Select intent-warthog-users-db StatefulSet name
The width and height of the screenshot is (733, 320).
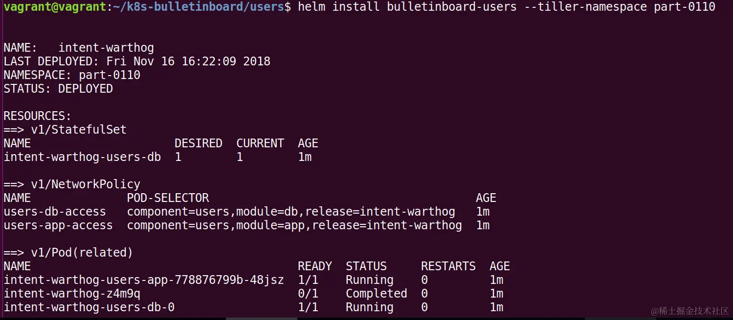pos(82,157)
